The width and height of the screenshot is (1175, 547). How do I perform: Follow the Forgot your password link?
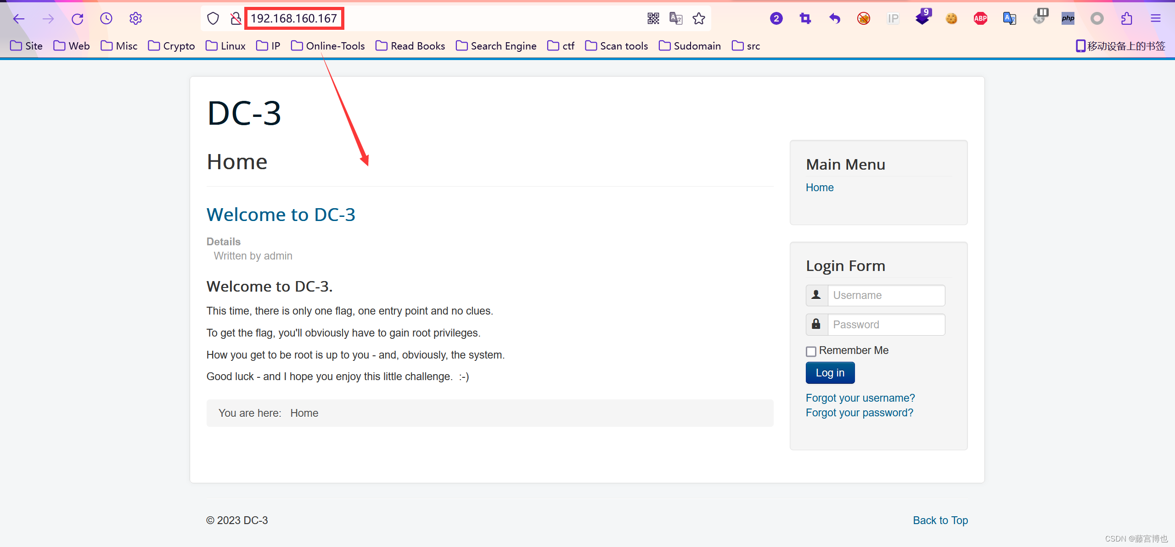click(859, 413)
